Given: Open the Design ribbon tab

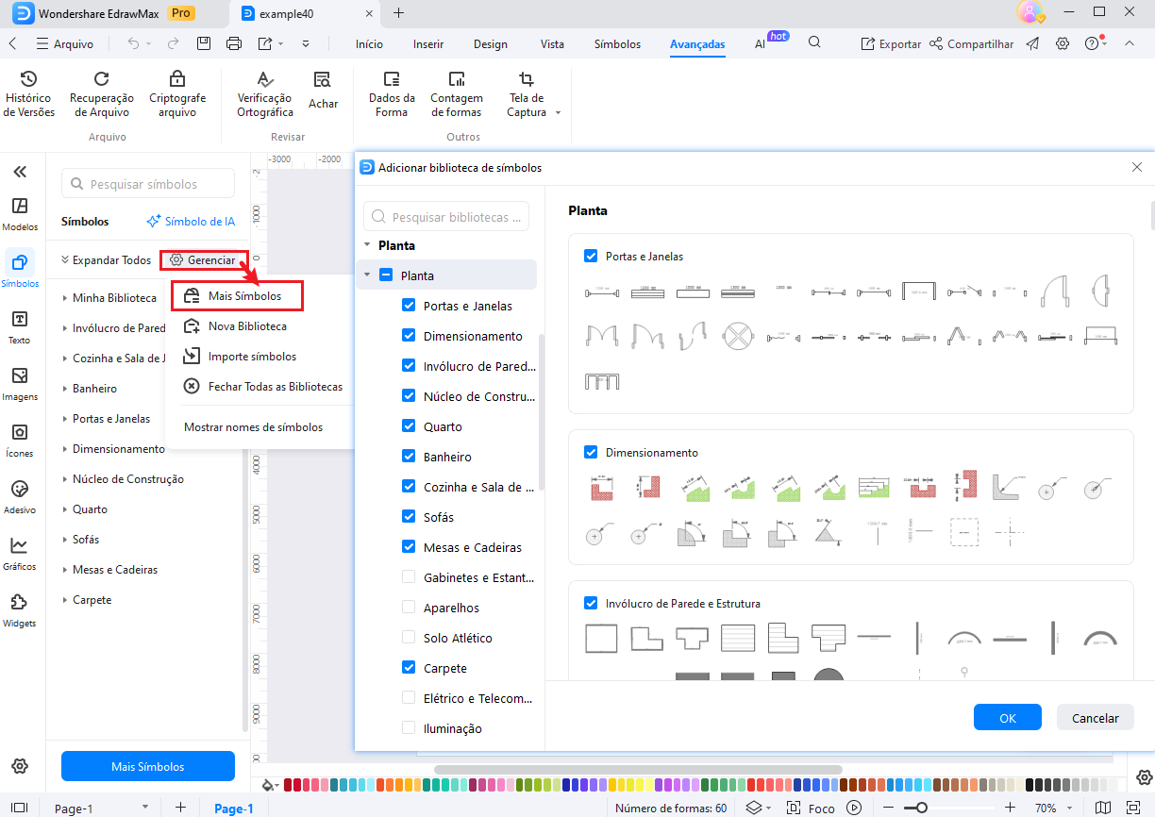Looking at the screenshot, I should (x=491, y=43).
